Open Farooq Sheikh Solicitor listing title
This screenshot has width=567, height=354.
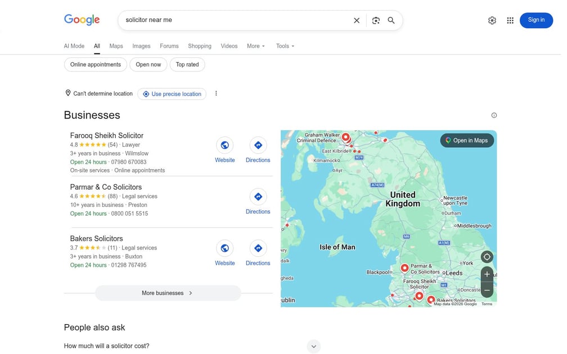click(x=107, y=135)
